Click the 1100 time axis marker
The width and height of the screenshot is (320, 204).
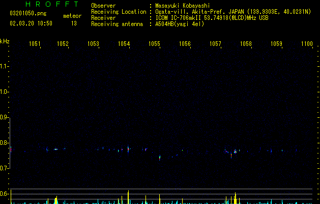coord(307,44)
